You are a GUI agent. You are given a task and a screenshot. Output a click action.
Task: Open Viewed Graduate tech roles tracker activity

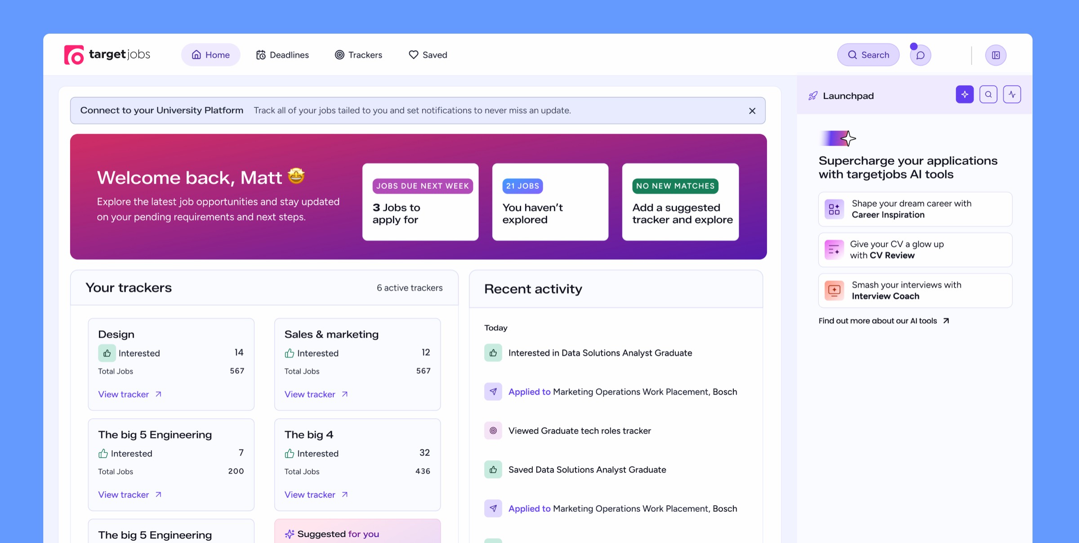tap(580, 431)
